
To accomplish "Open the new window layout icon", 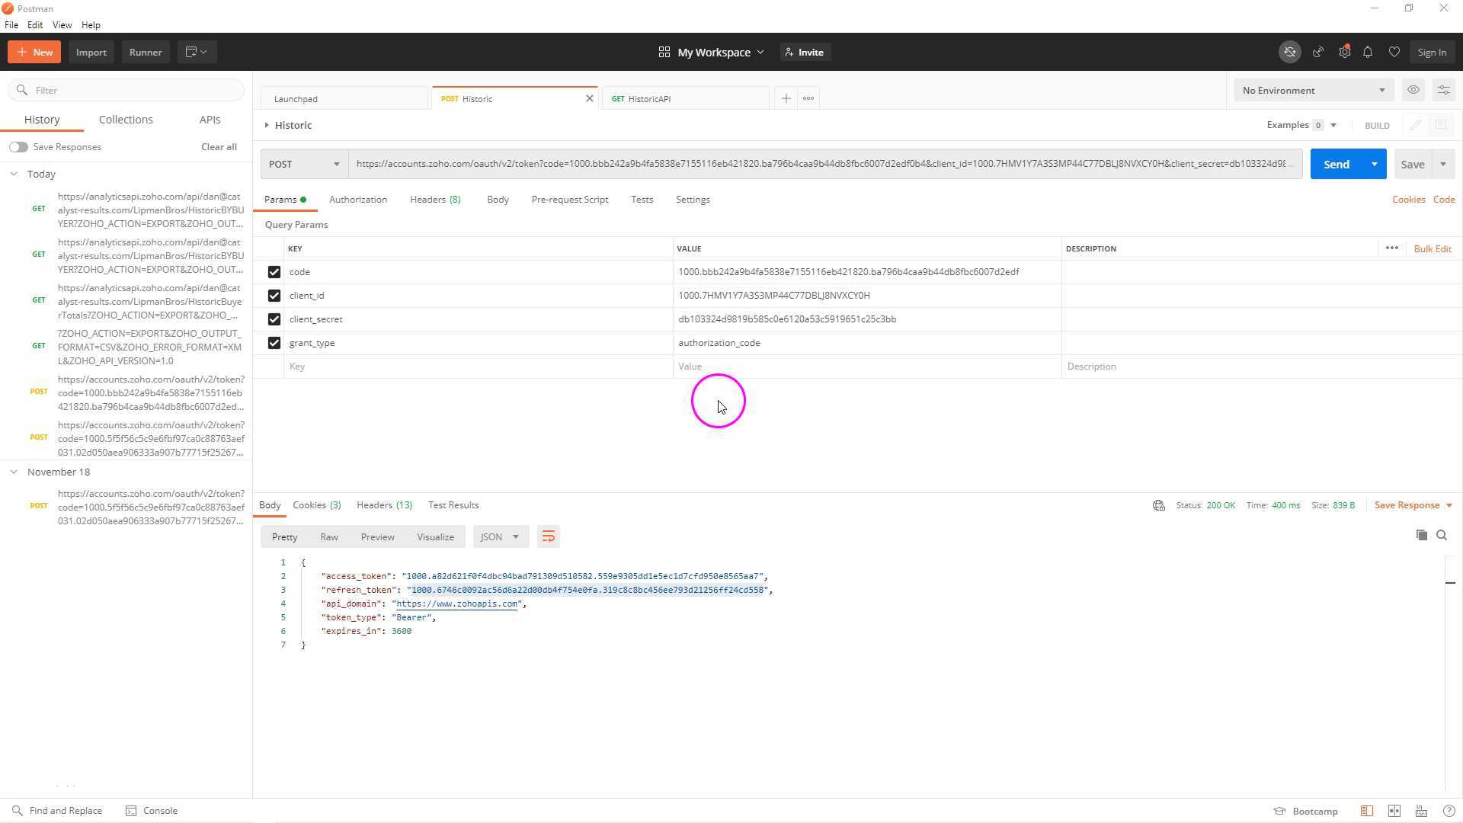I will pyautogui.click(x=197, y=52).
